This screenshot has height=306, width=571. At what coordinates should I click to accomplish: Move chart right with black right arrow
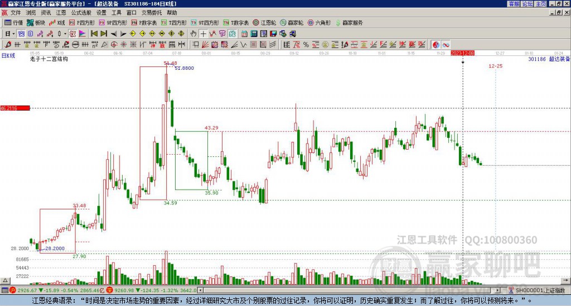[123, 34]
